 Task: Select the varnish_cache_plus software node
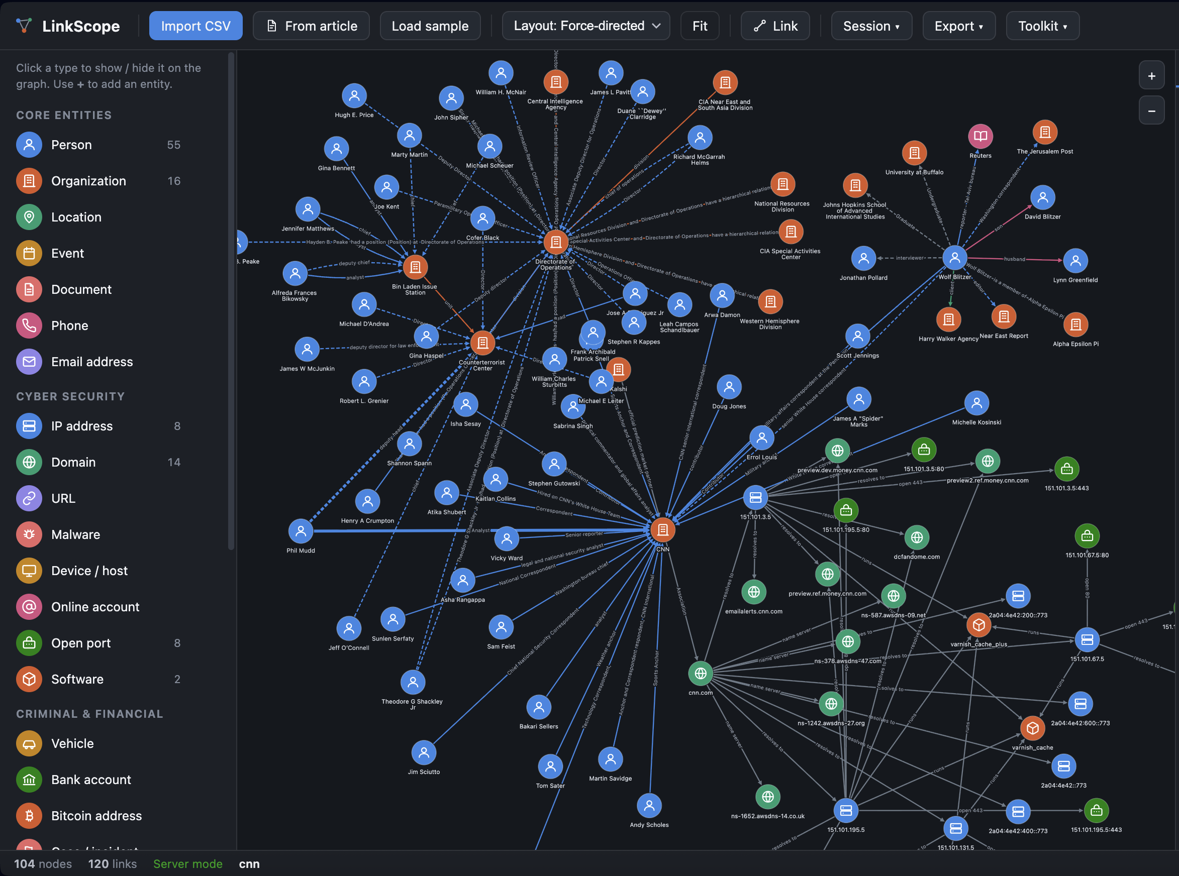[978, 625]
